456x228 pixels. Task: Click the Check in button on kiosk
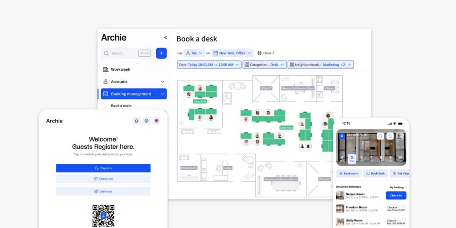click(103, 168)
